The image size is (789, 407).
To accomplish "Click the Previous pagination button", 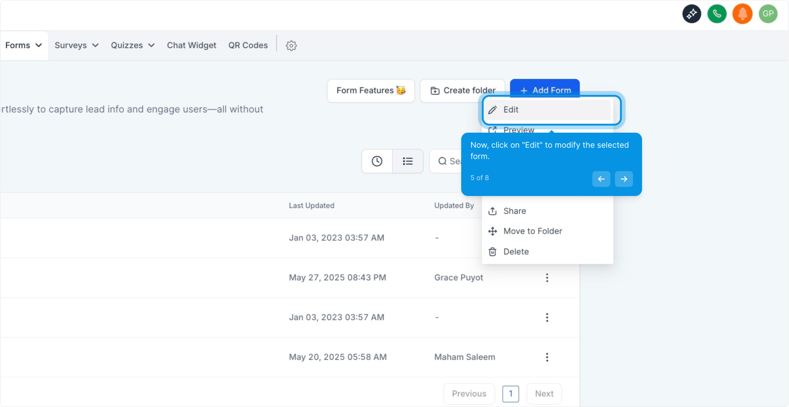I will 469,394.
